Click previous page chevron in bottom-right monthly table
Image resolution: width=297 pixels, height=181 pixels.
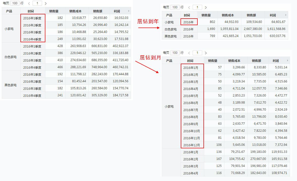189,53
